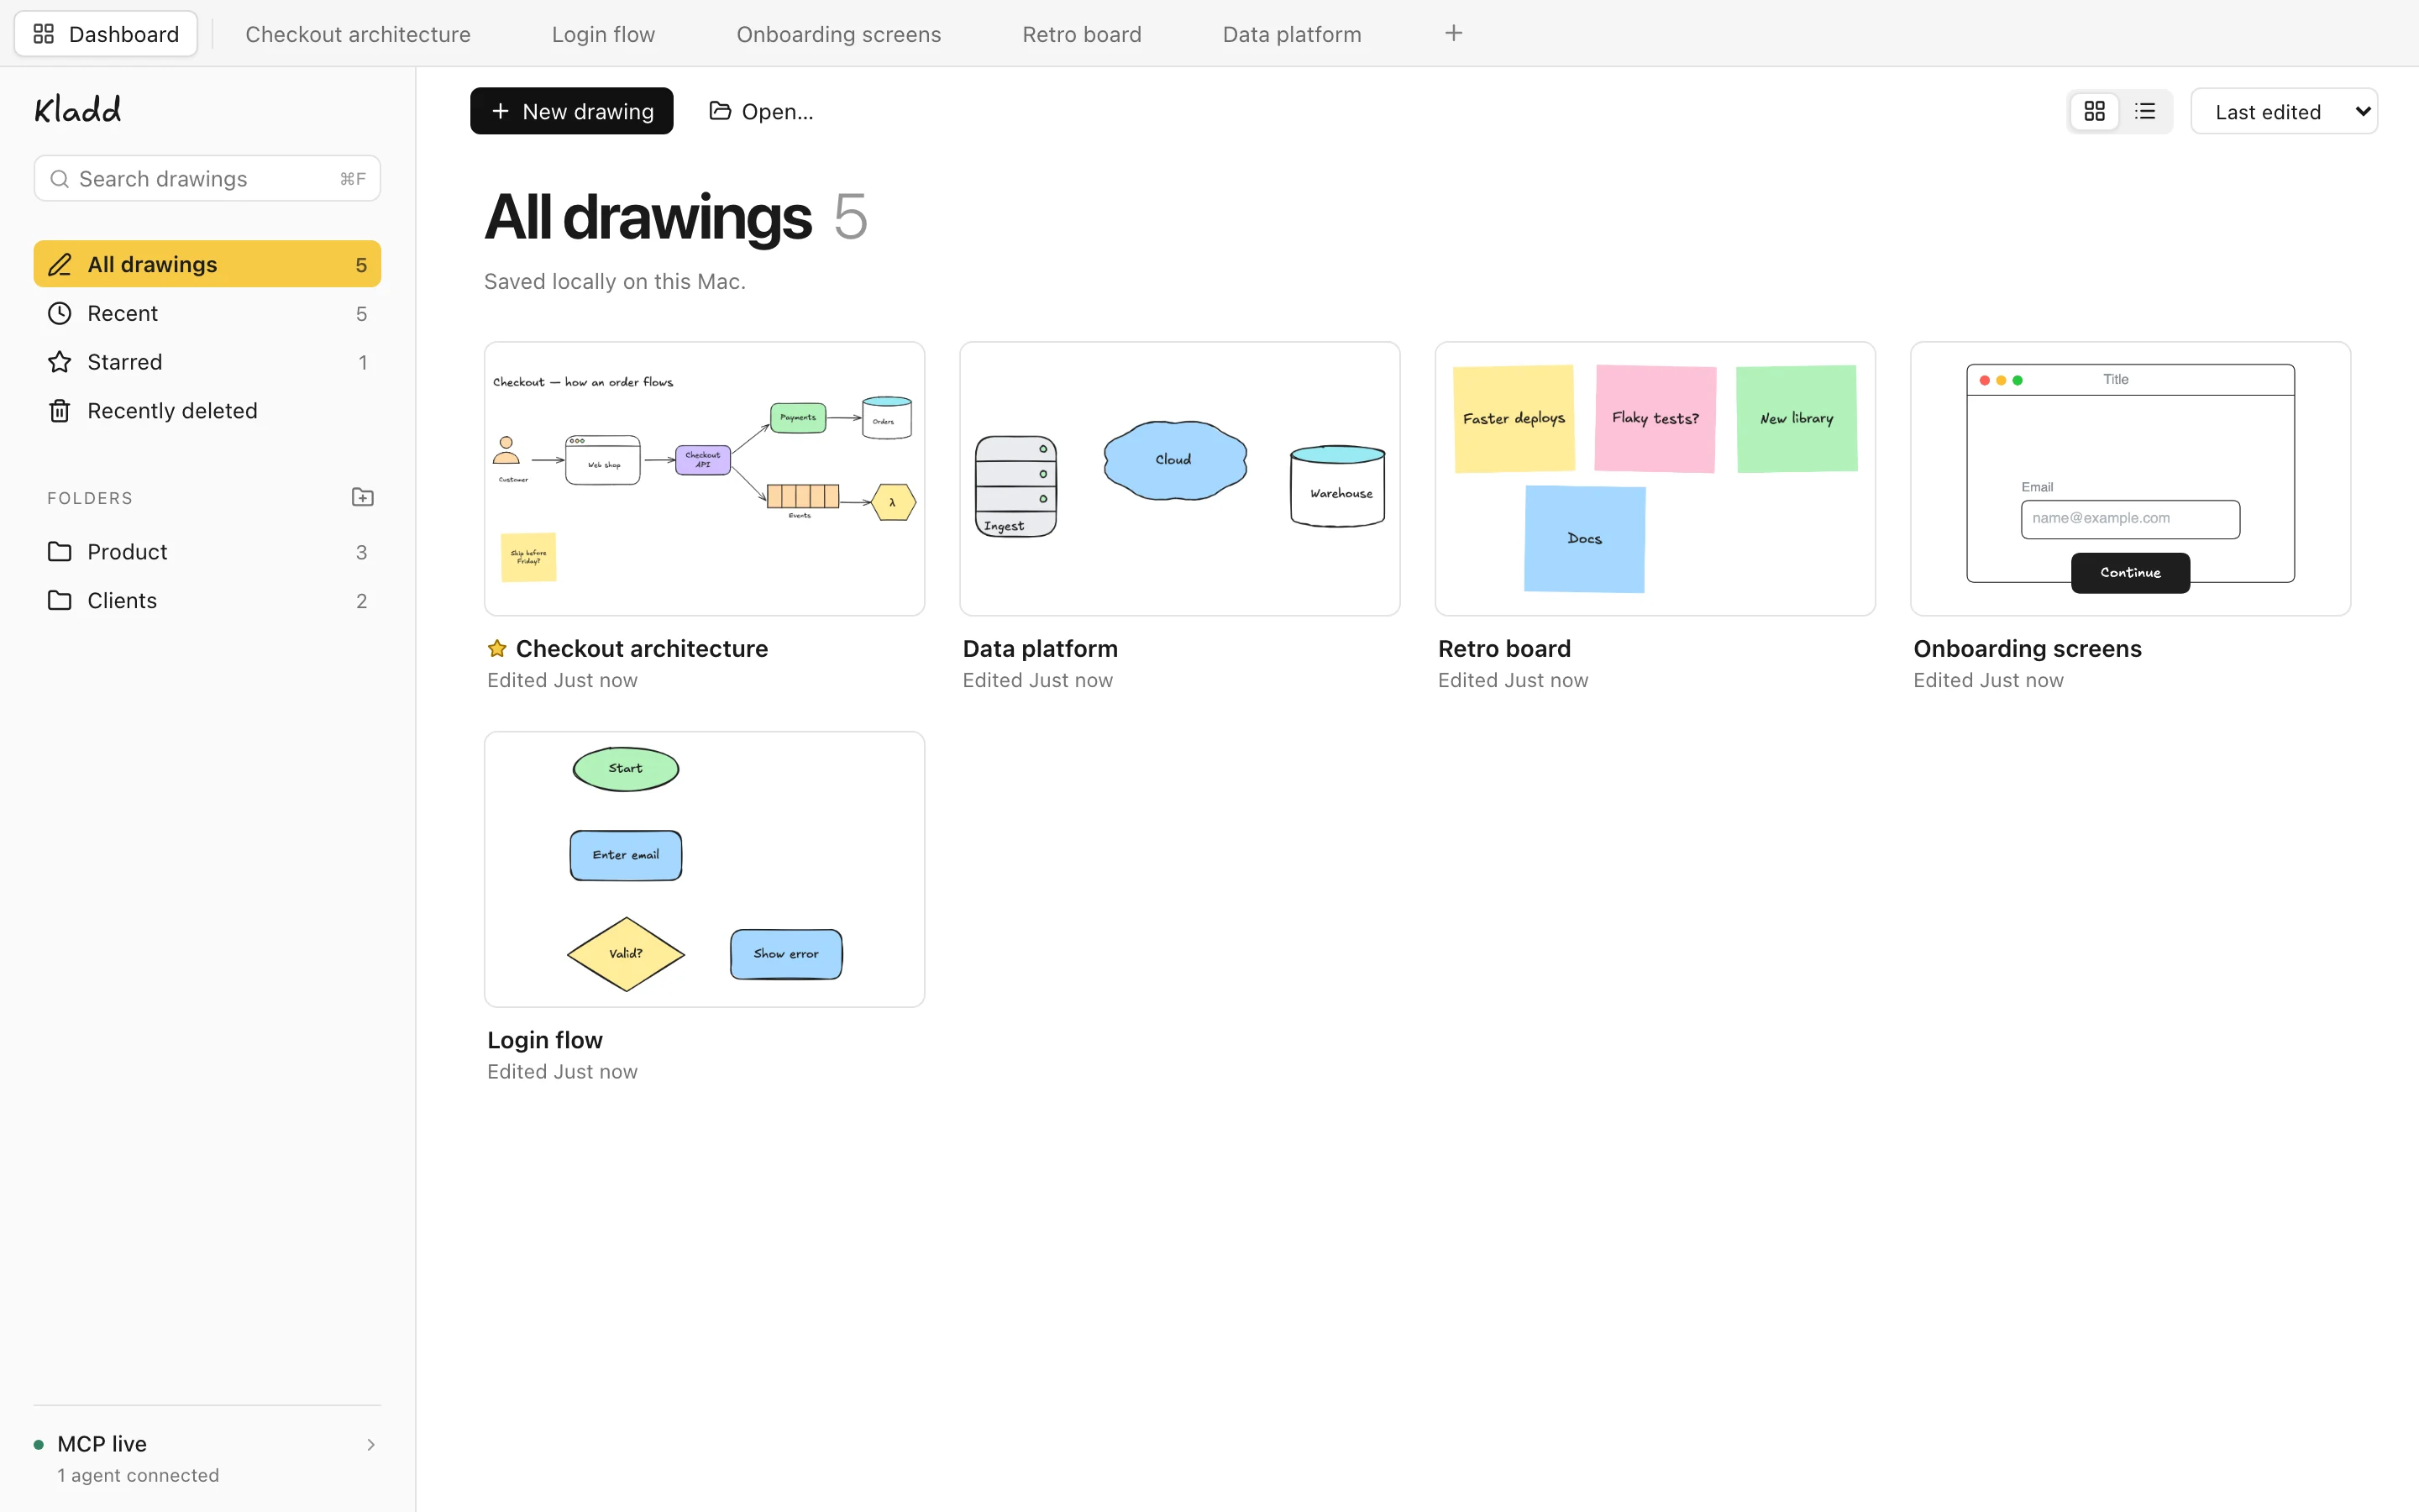Switch to grid view layout
The width and height of the screenshot is (2419, 1512).
2094,111
